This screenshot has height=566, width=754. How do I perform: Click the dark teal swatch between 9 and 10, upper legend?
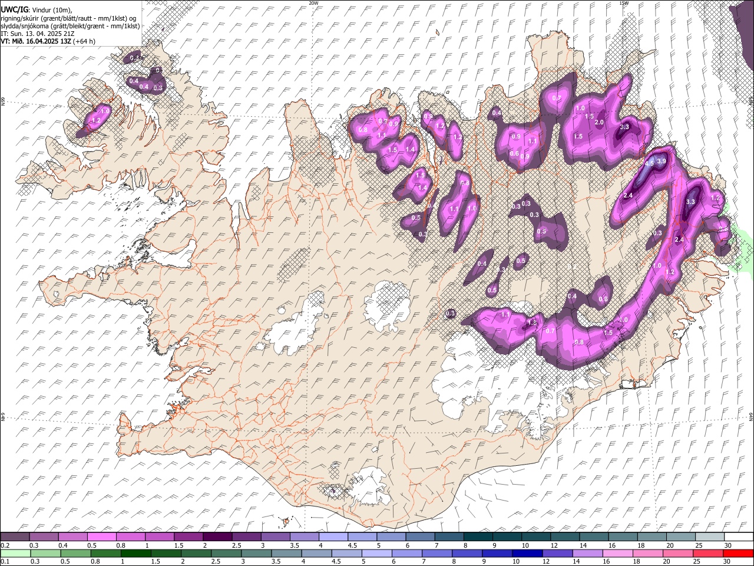pyautogui.click(x=507, y=537)
